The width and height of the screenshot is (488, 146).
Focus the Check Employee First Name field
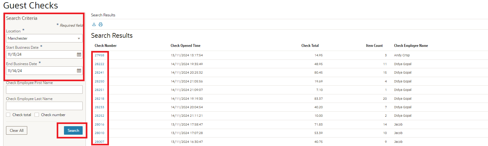pos(44,89)
